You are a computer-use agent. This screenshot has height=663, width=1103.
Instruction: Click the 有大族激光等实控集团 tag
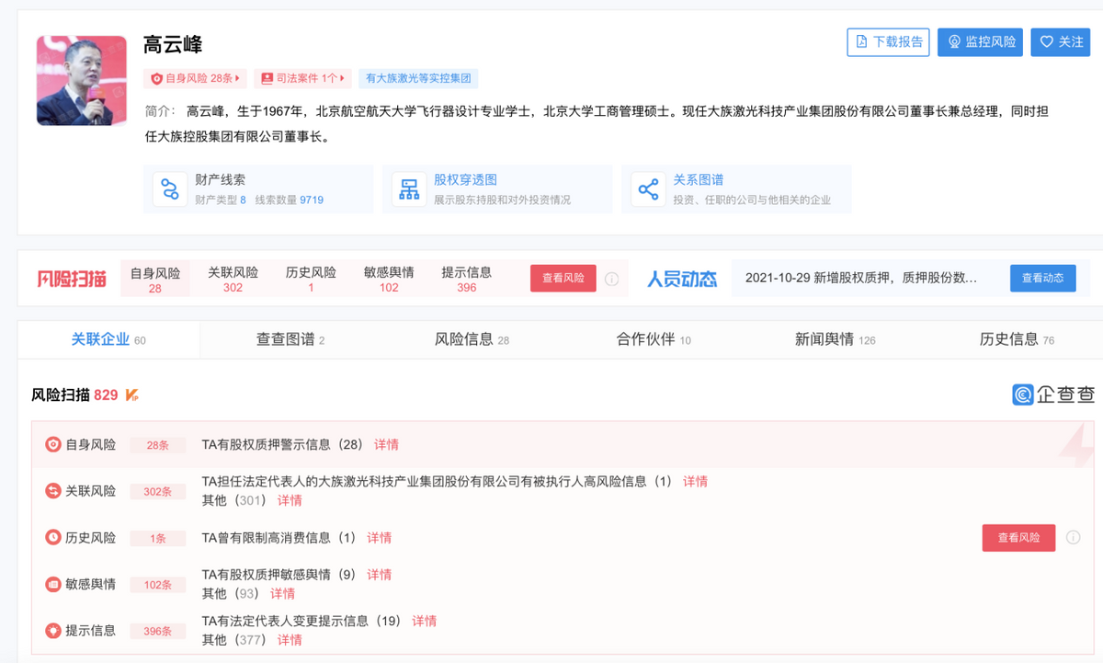point(419,79)
